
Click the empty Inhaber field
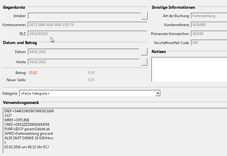(84, 16)
